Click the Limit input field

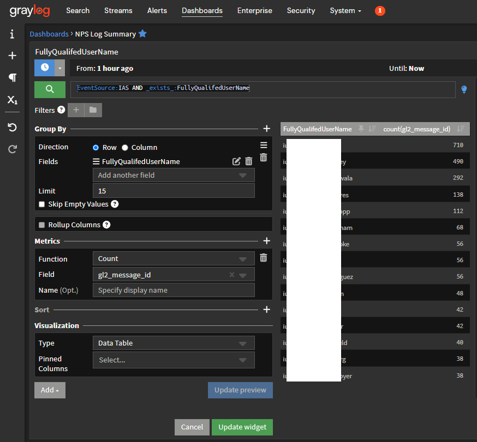[x=173, y=191]
